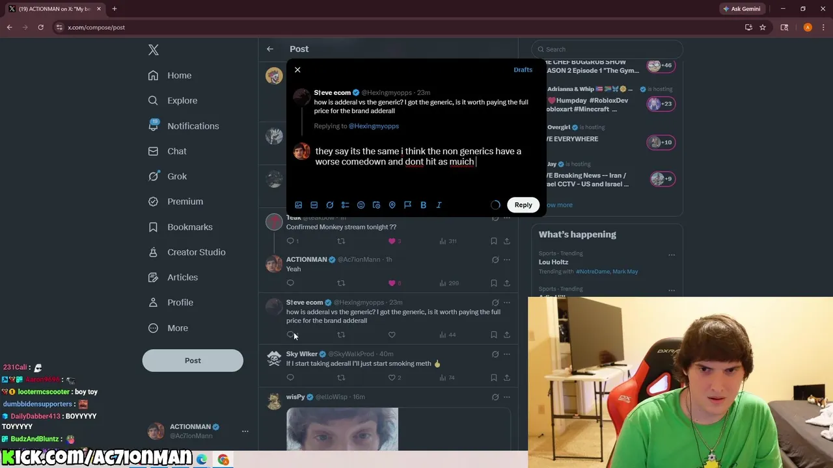Viewport: 833px width, 468px height.
Task: Share the Steve ecom feed post
Action: click(x=507, y=335)
